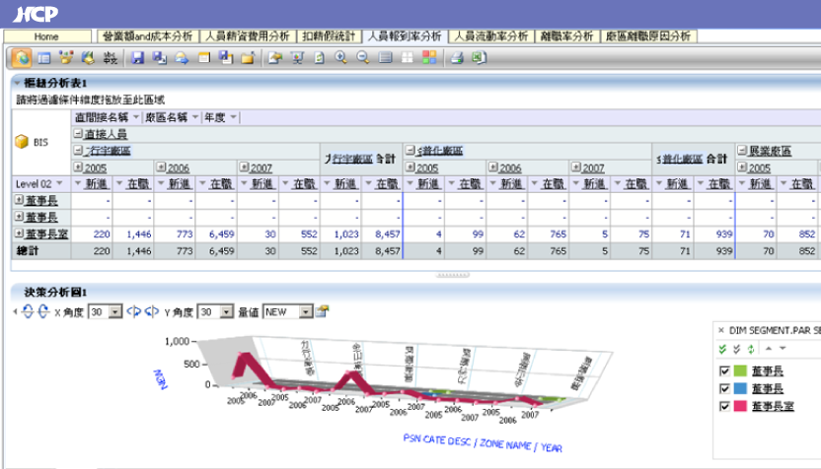
Task: Open the 量值 NEW measure dropdown
Action: point(306,311)
